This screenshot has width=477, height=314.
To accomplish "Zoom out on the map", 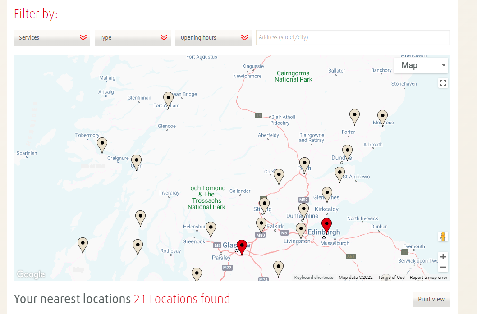I will coord(443,267).
